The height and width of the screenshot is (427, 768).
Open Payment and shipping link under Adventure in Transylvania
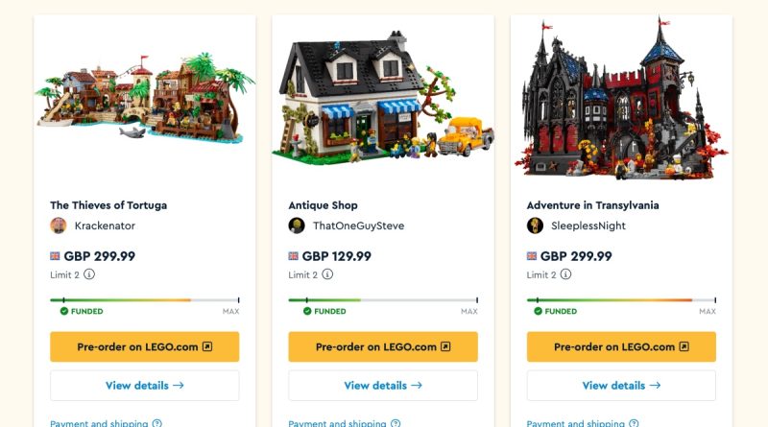pos(575,423)
